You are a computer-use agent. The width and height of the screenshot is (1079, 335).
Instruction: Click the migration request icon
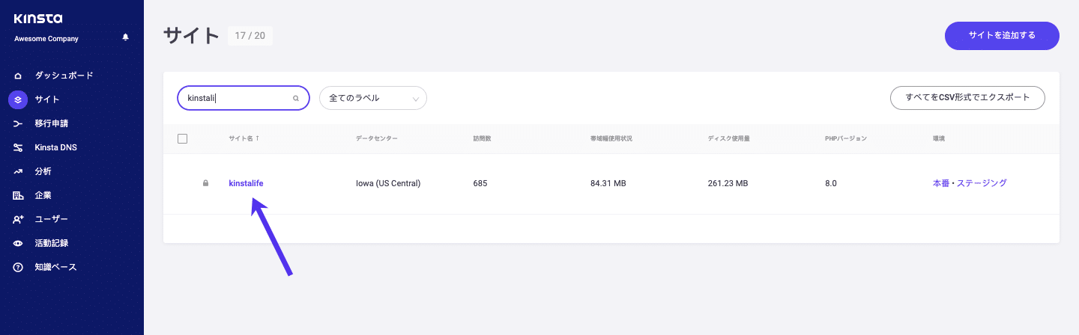(x=18, y=123)
